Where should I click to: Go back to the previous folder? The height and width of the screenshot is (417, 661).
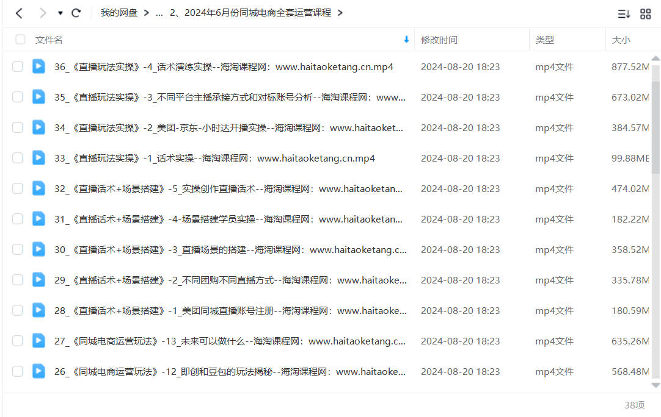pos(18,13)
